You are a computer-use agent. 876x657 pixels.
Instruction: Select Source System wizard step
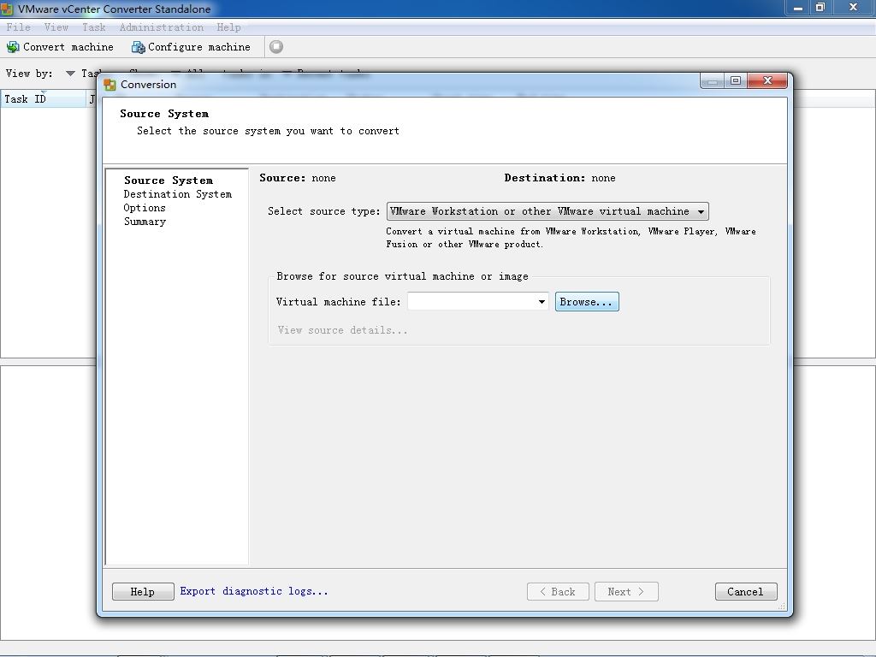(169, 181)
